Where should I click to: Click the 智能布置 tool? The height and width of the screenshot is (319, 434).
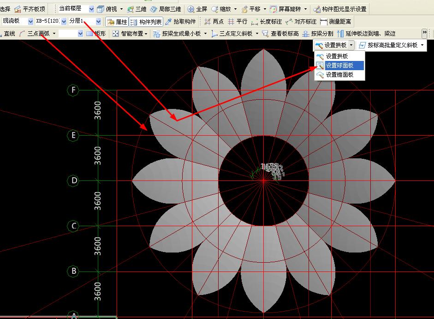130,34
